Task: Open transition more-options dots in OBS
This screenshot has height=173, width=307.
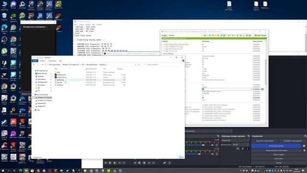Action: point(248,148)
